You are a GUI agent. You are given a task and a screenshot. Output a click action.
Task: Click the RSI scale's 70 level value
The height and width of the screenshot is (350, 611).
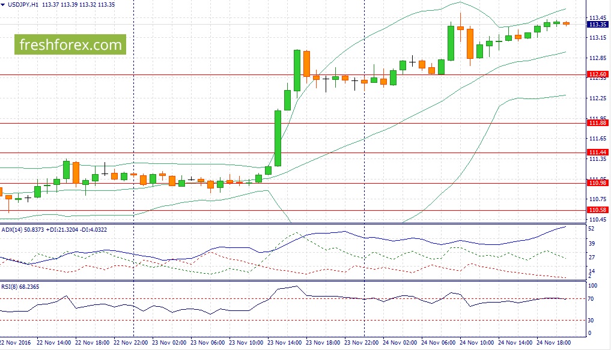pos(591,298)
